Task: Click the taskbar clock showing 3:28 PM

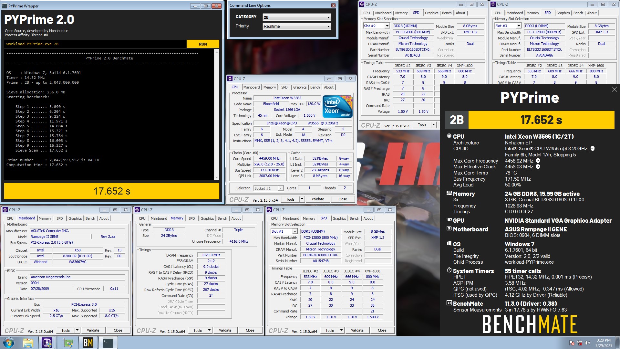Action: [x=604, y=343]
